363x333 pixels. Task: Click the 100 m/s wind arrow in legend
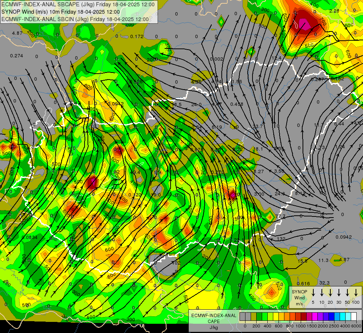click(356, 293)
